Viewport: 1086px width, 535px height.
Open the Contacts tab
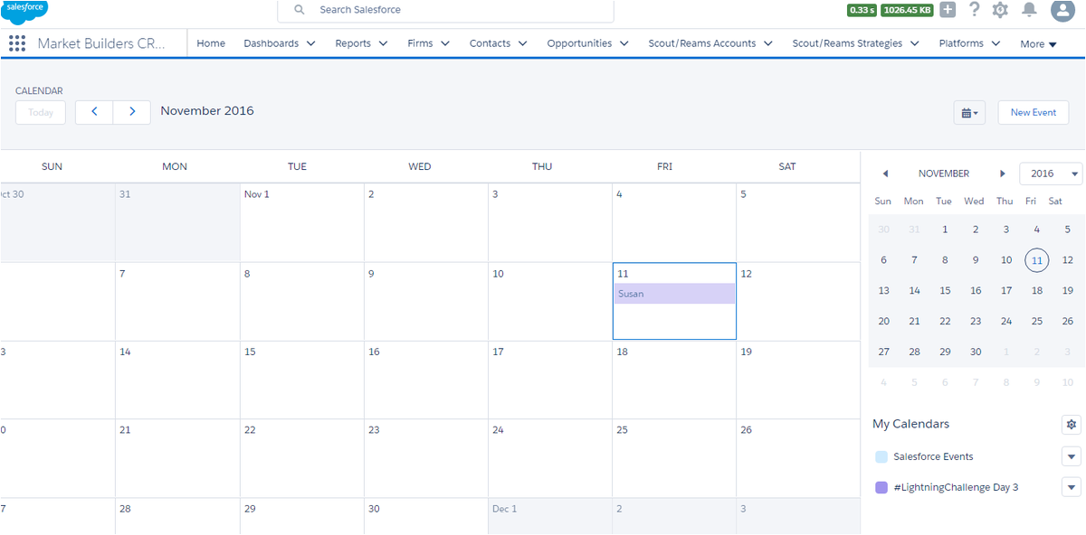[490, 43]
